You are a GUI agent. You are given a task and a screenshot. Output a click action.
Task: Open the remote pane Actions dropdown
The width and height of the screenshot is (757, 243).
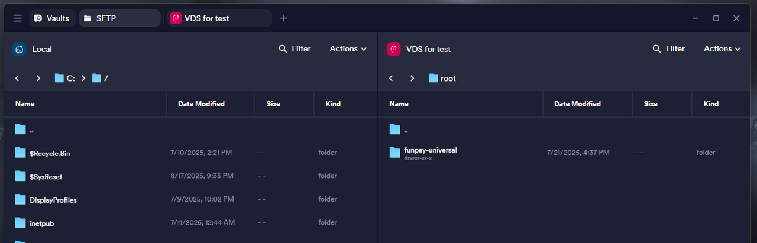(x=722, y=49)
